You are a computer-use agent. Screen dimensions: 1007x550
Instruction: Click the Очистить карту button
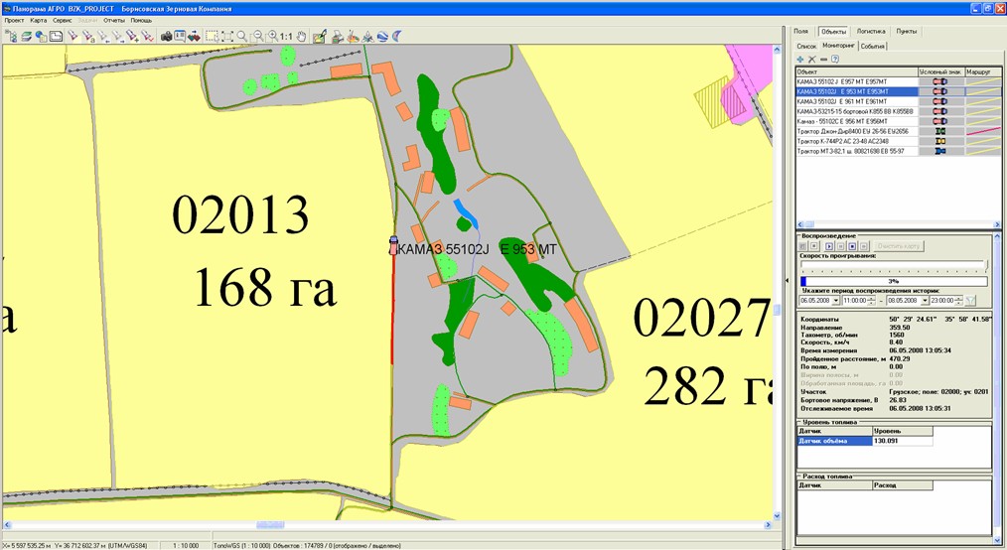899,245
